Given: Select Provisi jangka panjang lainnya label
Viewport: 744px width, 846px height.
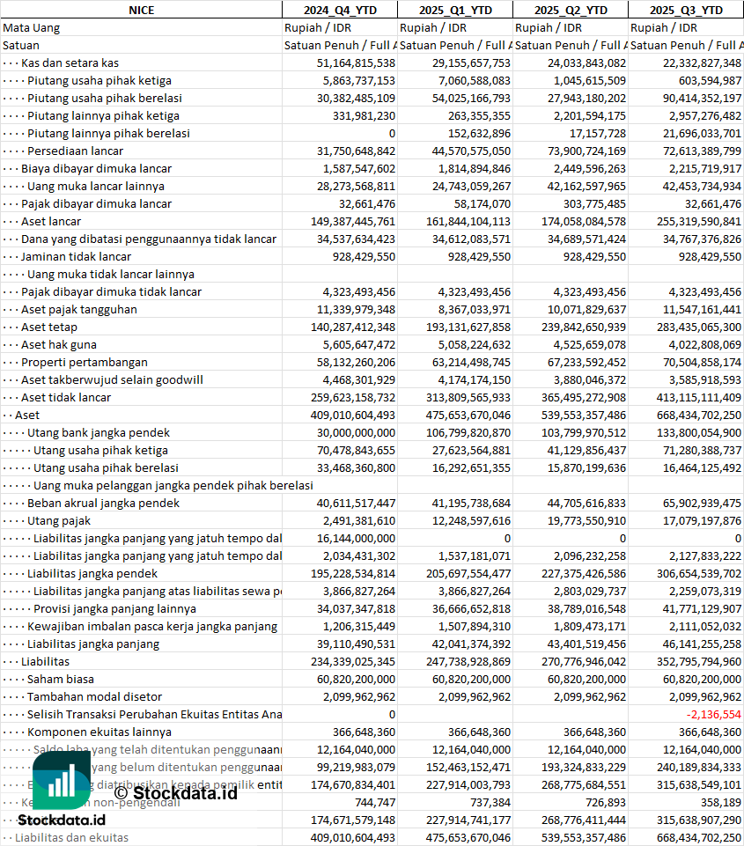Looking at the screenshot, I should pos(115,609).
